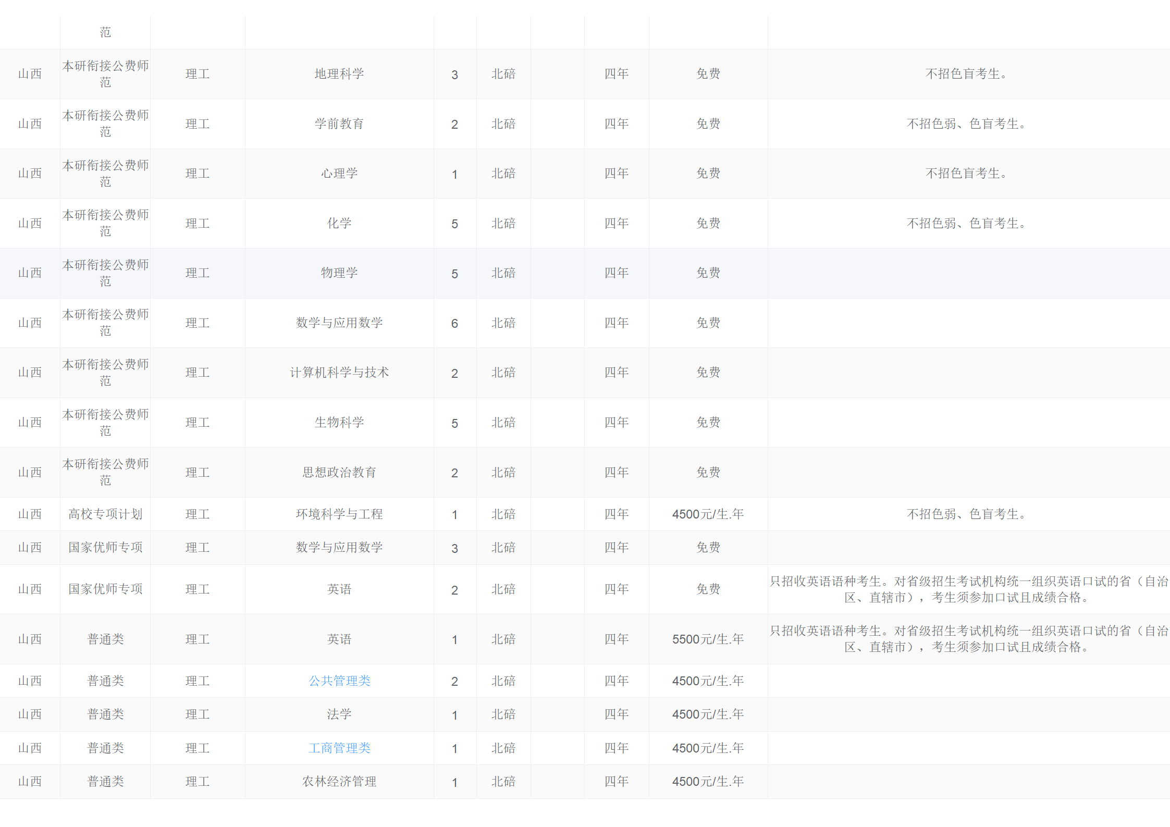Image resolution: width=1170 pixels, height=827 pixels.
Task: Click the 英语 cell in 普通类 row
Action: point(339,639)
